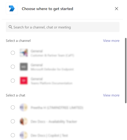
Task: Click the Power Automate app logo
Action: point(12,8)
